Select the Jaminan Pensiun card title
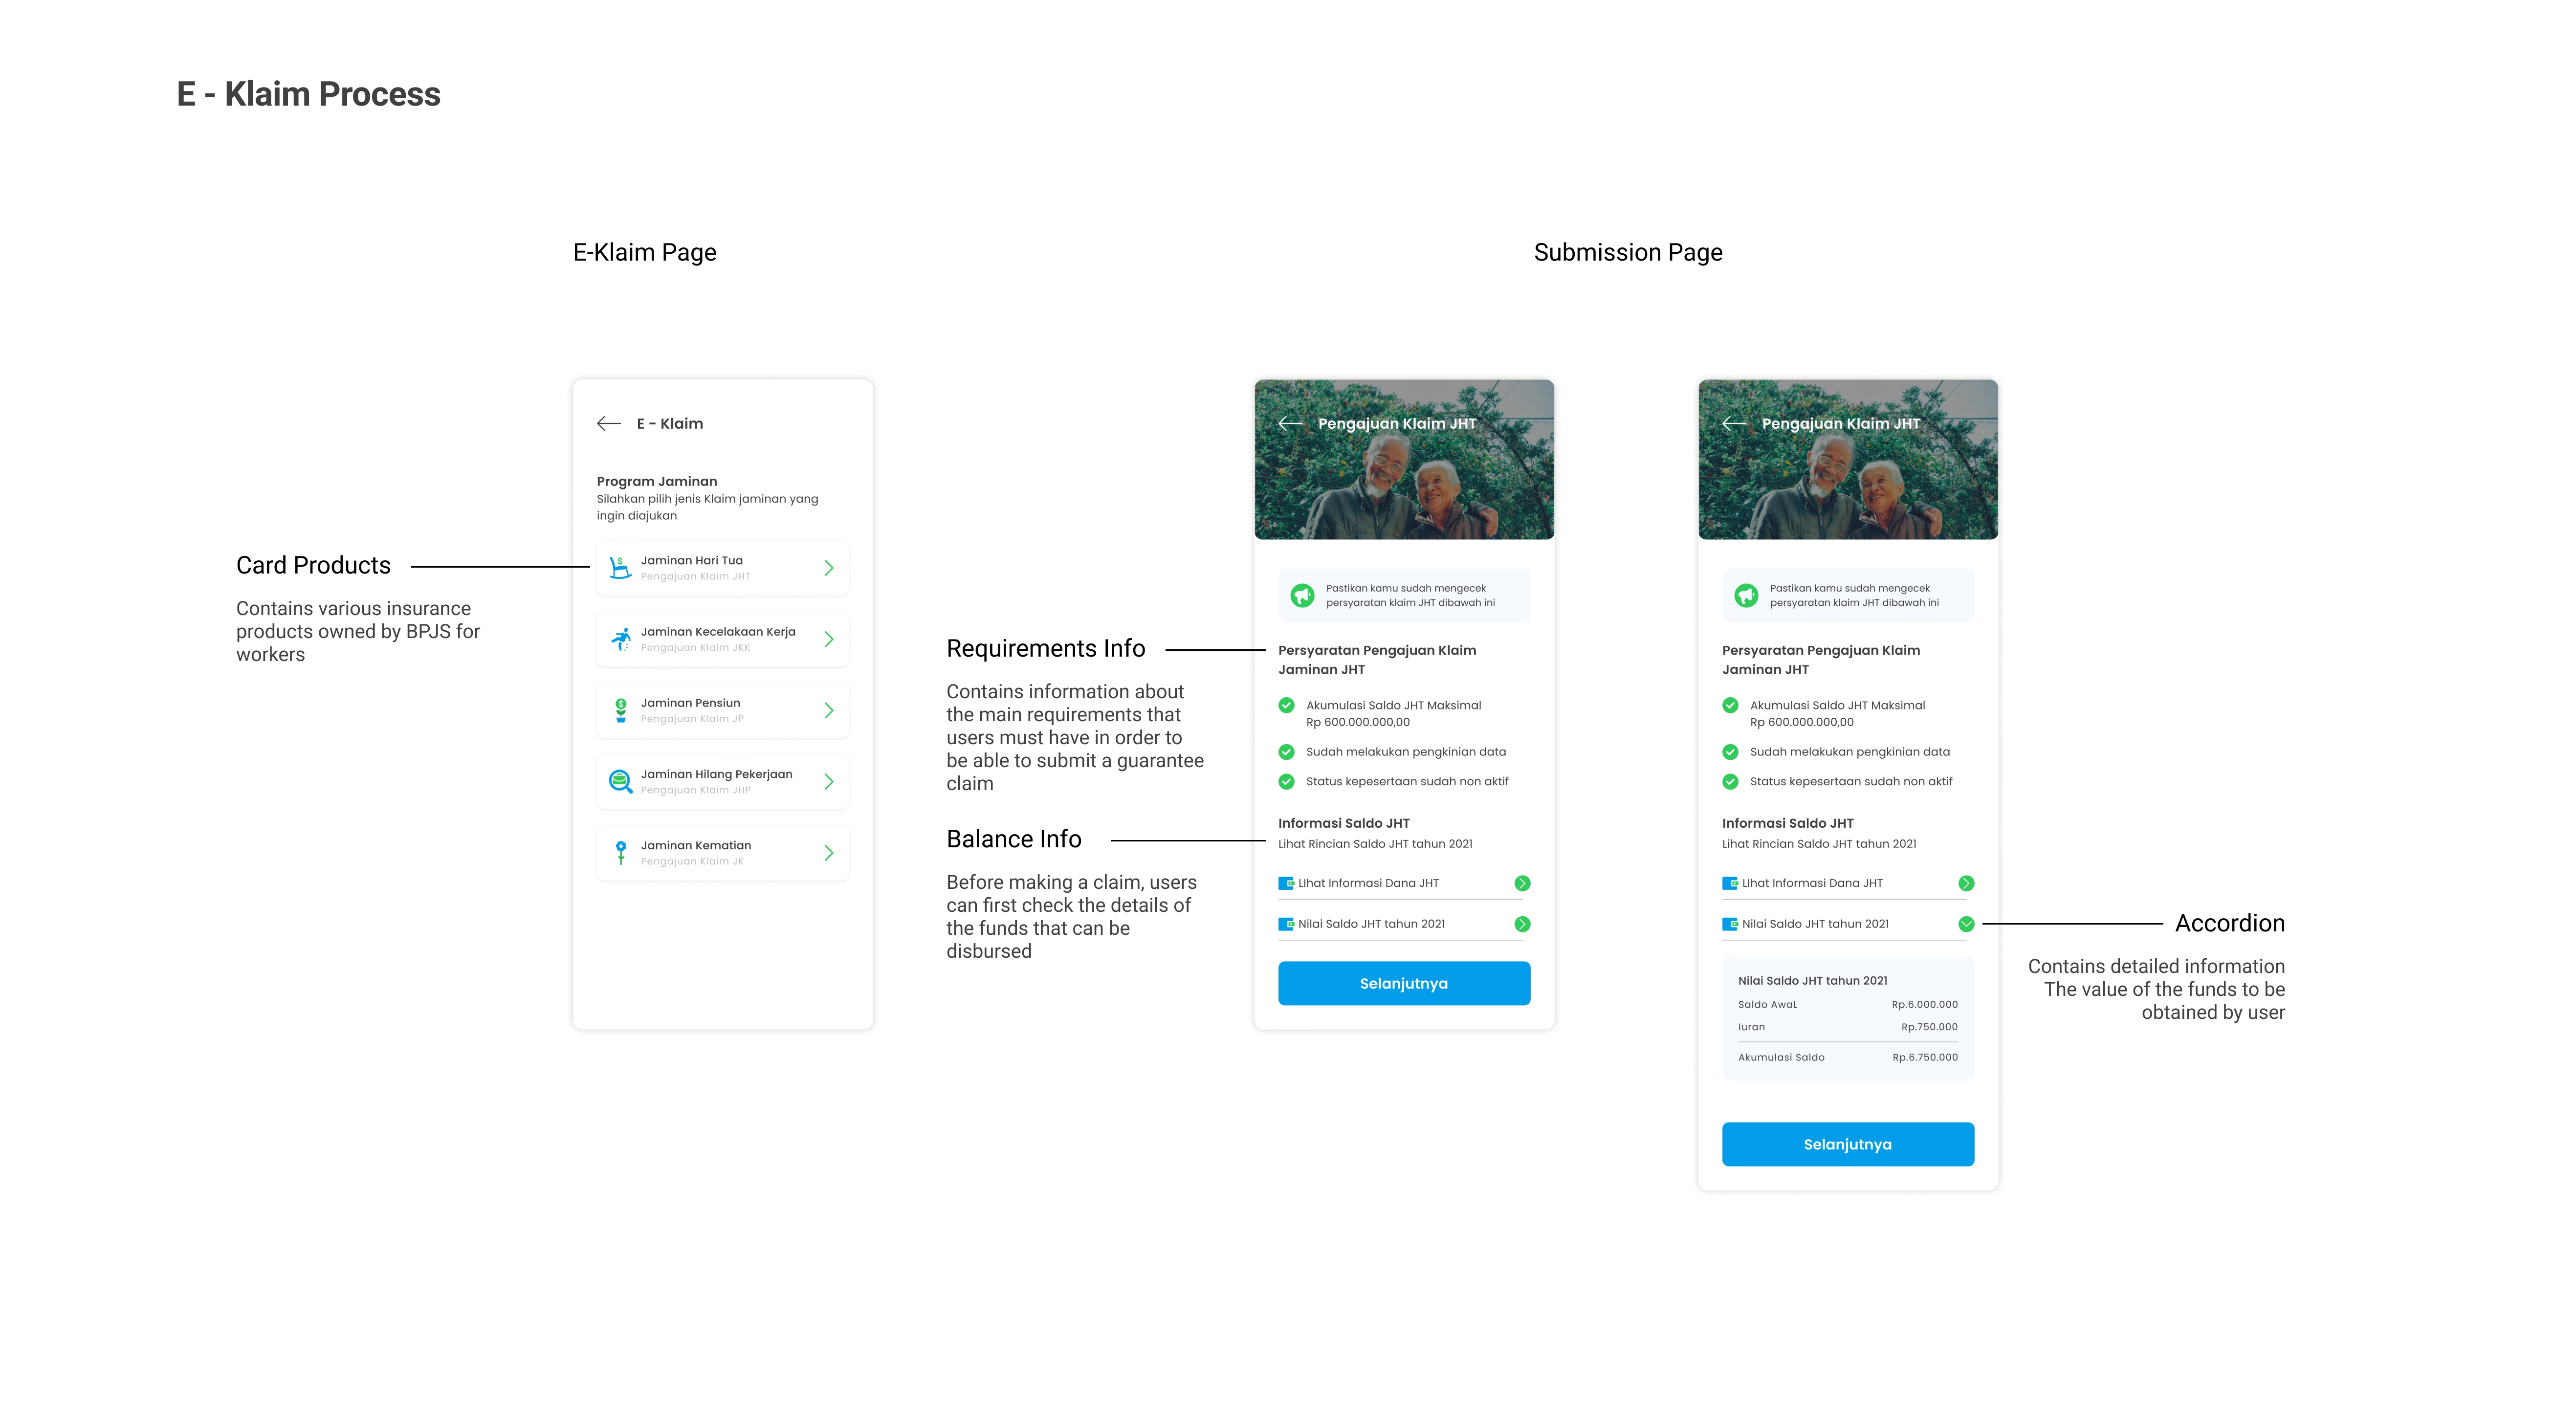The width and height of the screenshot is (2576, 1413). click(691, 703)
